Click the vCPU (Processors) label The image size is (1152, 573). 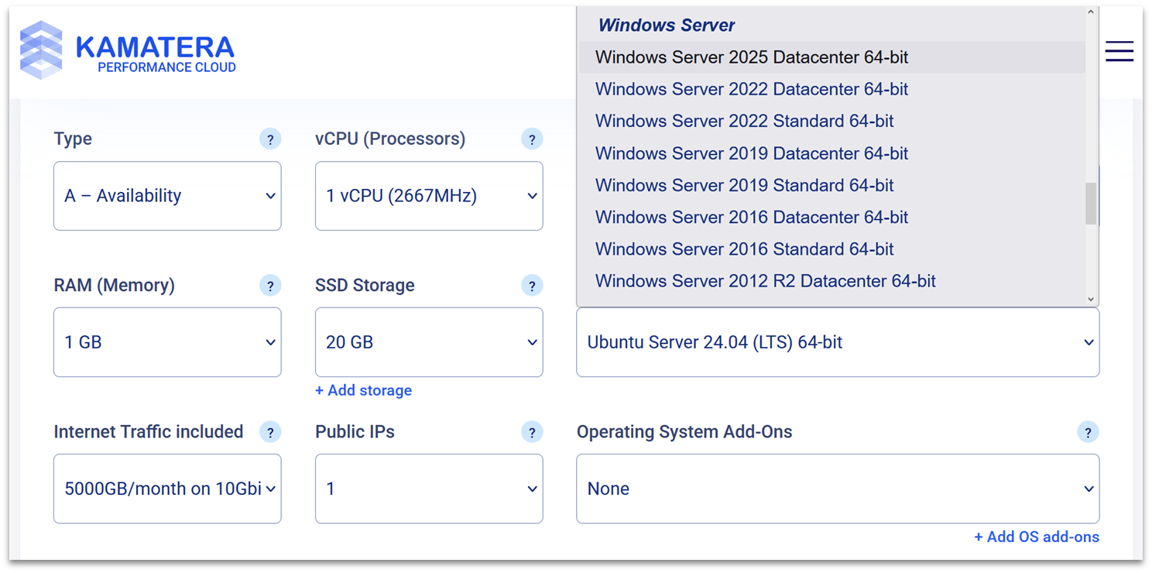pyautogui.click(x=390, y=139)
